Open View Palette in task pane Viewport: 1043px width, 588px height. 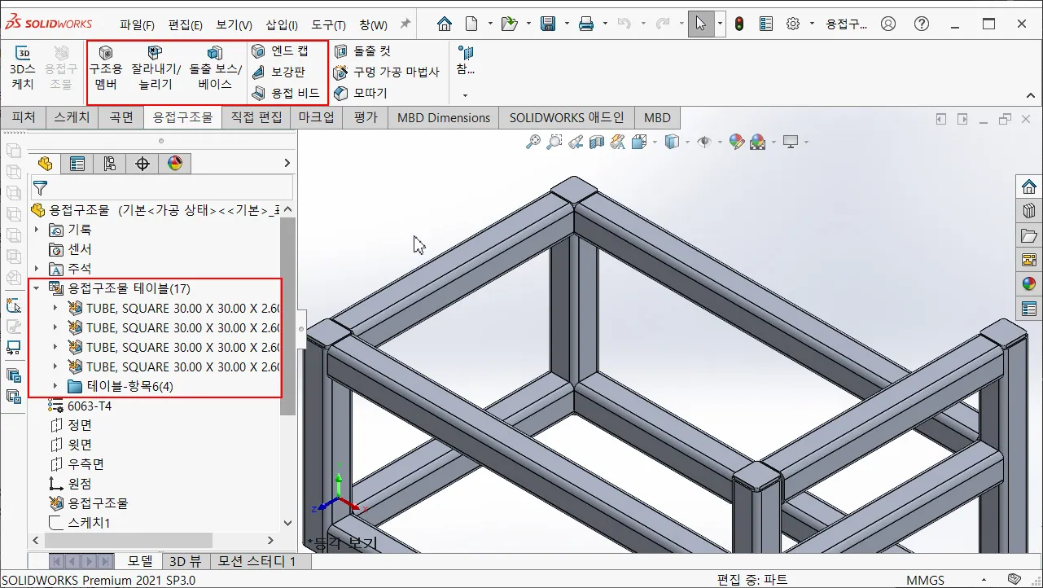click(x=1029, y=260)
